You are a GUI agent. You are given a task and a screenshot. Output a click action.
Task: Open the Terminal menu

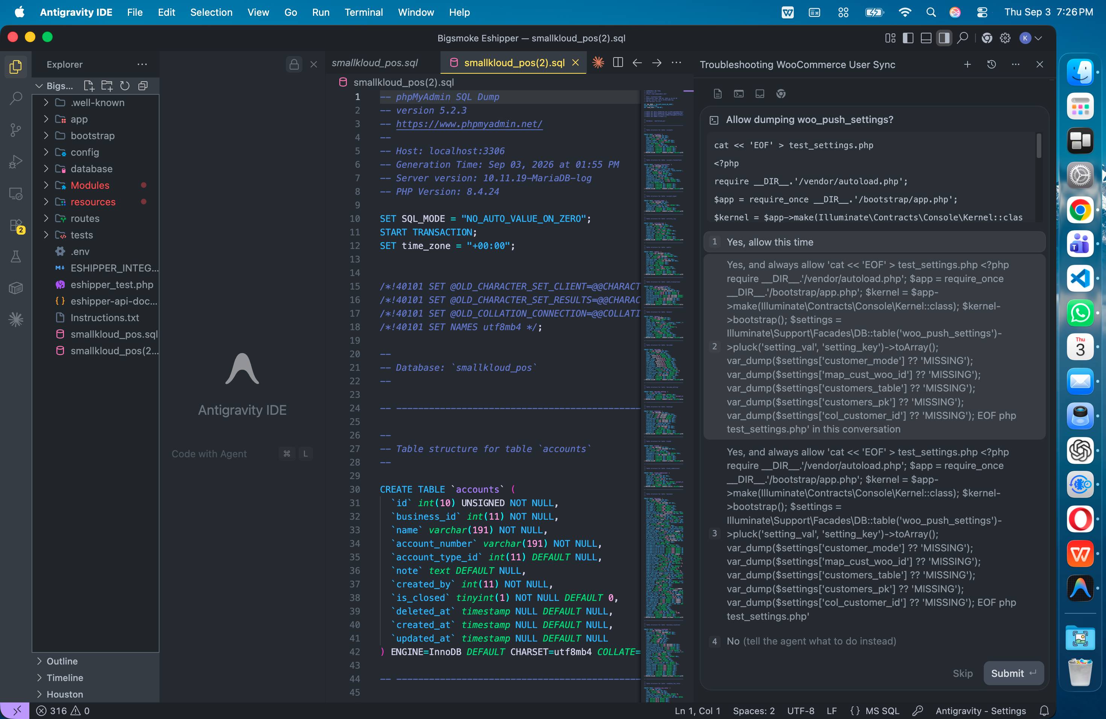[363, 12]
